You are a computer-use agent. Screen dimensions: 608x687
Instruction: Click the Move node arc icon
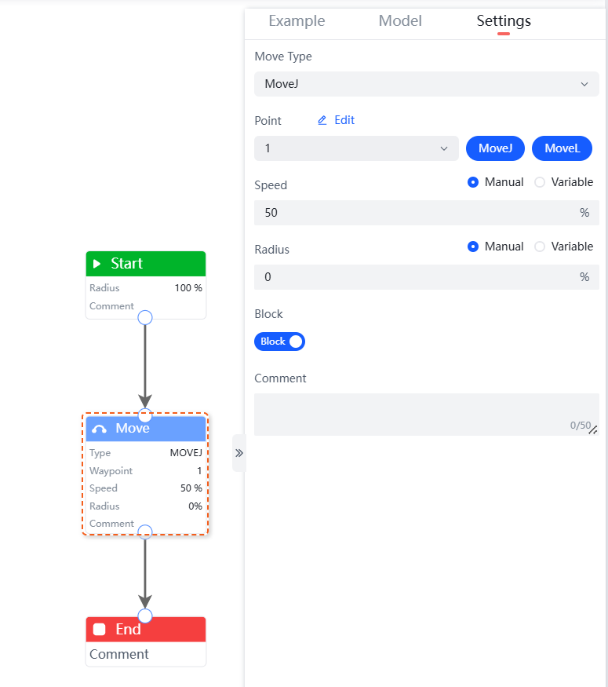(99, 429)
